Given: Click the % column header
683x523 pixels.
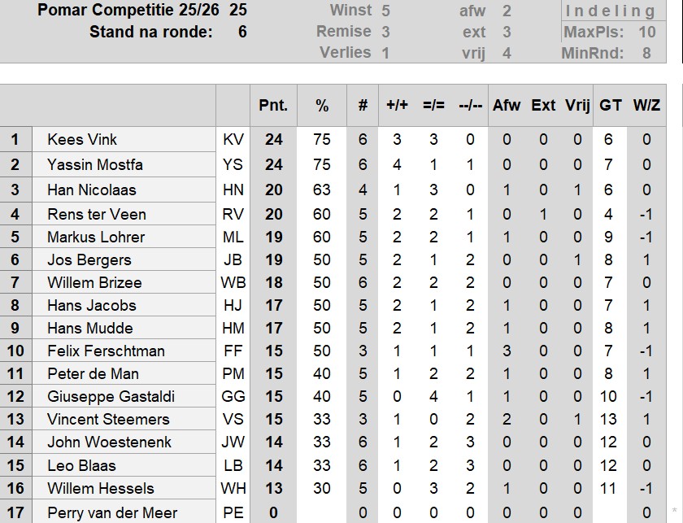Looking at the screenshot, I should pos(322,105).
